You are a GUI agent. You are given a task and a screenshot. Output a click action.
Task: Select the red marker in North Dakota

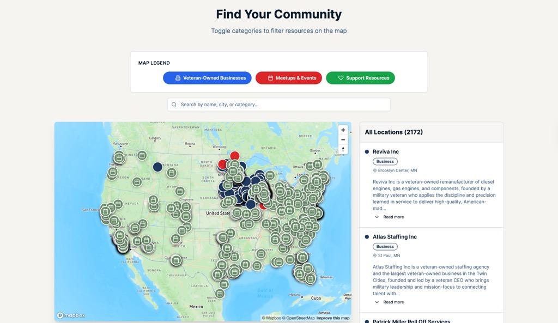pyautogui.click(x=222, y=164)
